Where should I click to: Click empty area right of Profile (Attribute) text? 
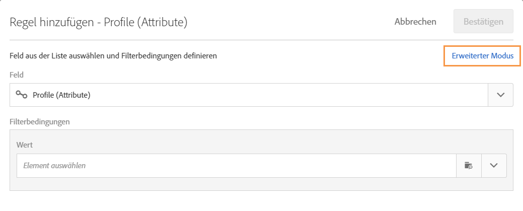pos(302,95)
